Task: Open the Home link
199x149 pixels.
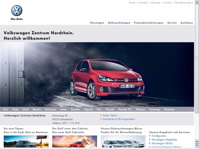Action: tap(132, 3)
